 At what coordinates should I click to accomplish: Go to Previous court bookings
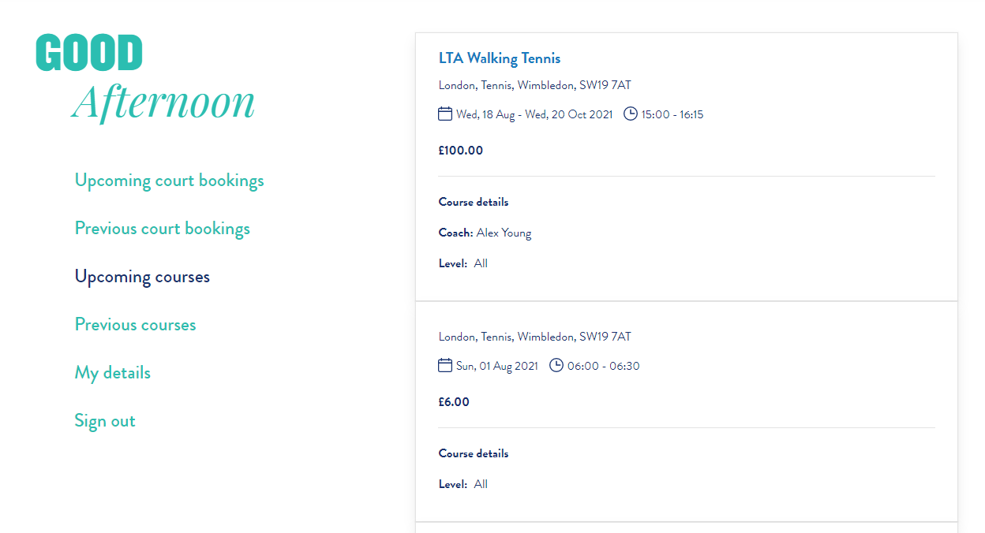[x=162, y=229]
